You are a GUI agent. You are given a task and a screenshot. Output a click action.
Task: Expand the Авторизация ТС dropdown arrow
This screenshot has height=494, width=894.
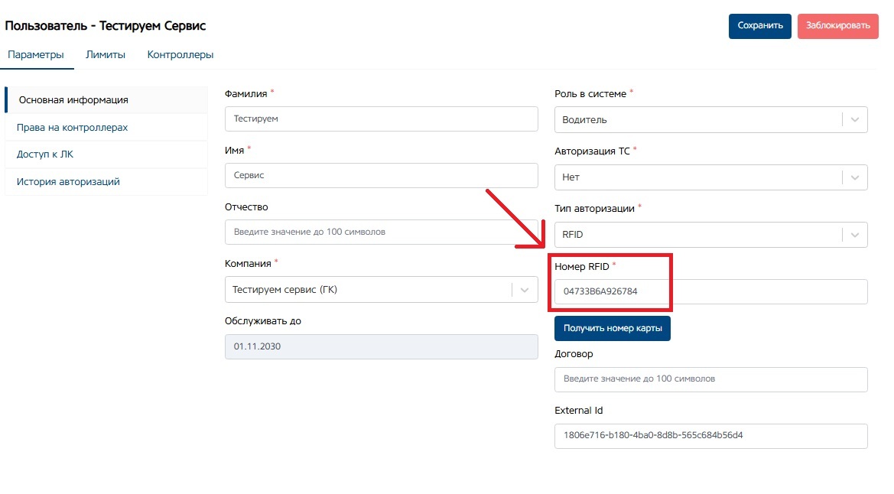855,177
